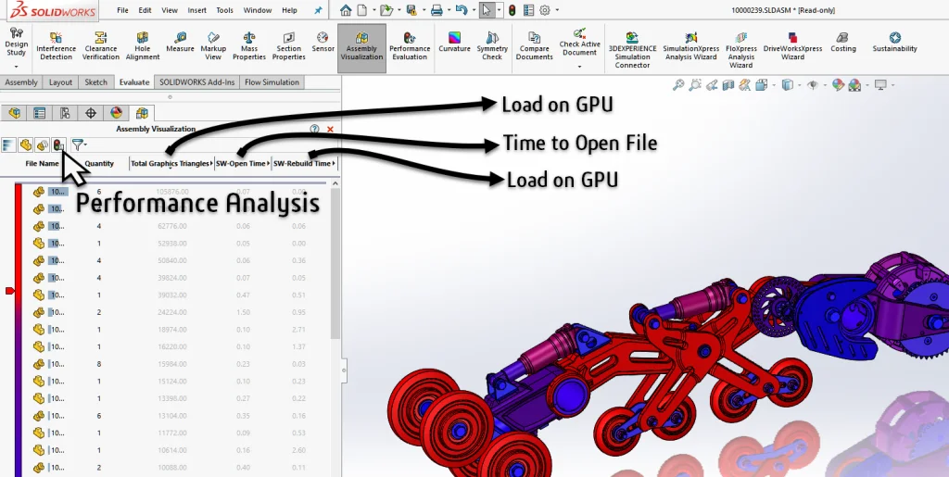Click the Previous View icon
This screenshot has height=477, width=949.
pos(712,85)
